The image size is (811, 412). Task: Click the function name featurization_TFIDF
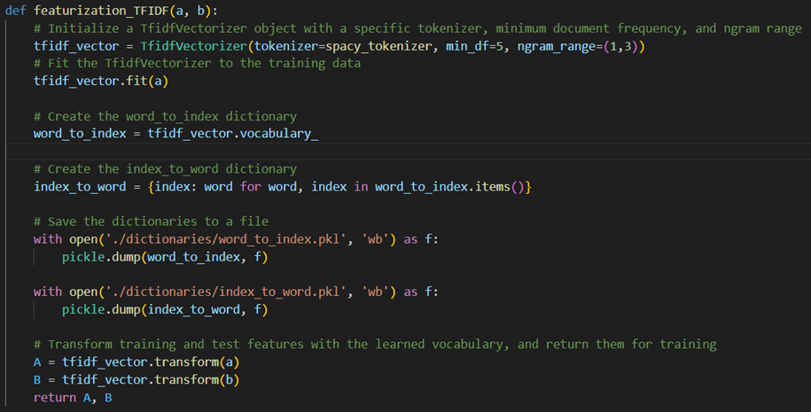101,11
